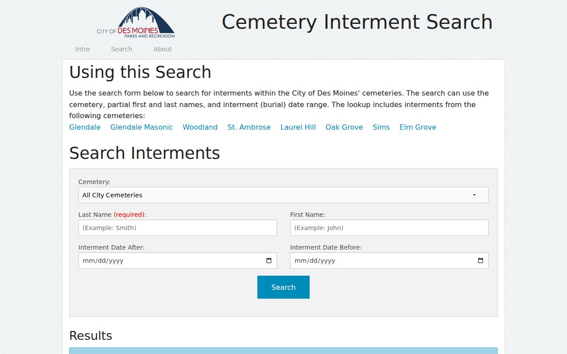Screen dimensions: 567x354
Task: Open the Oak Grove cemetery link
Action: [344, 127]
